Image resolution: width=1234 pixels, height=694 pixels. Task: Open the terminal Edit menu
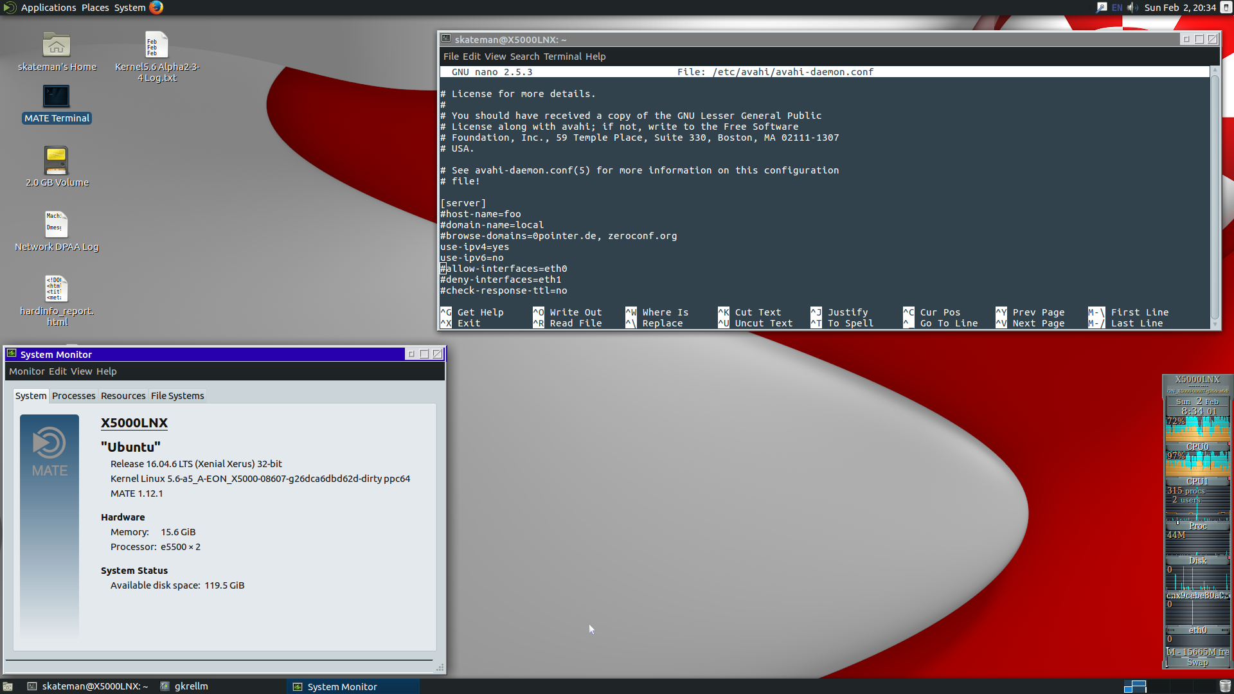472,57
